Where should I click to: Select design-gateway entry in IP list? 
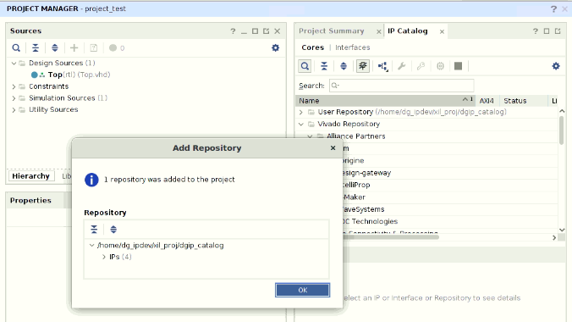[x=366, y=173]
